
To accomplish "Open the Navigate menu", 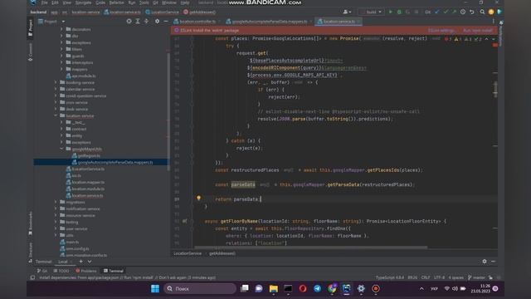I will pos(83,2).
